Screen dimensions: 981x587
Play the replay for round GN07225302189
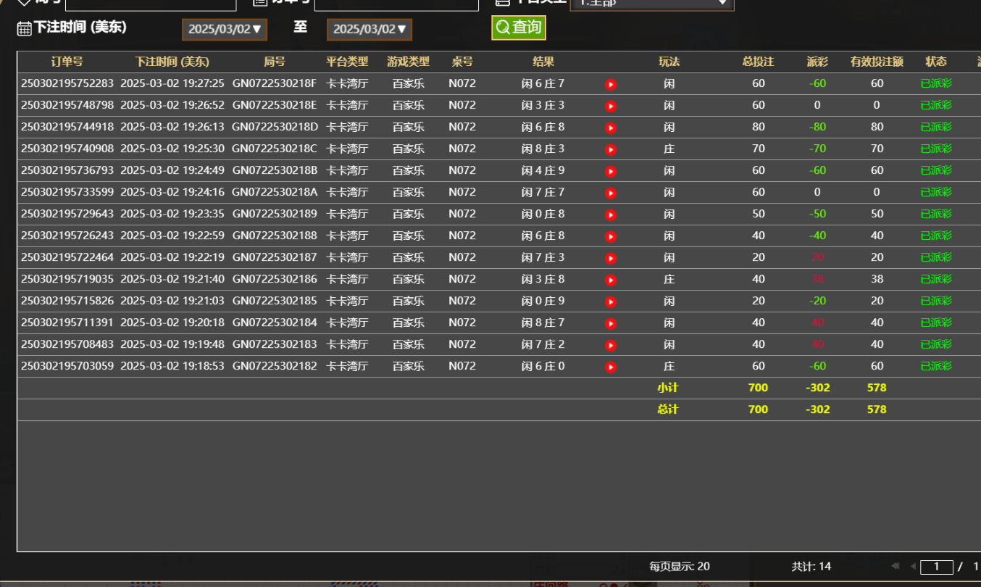(611, 214)
